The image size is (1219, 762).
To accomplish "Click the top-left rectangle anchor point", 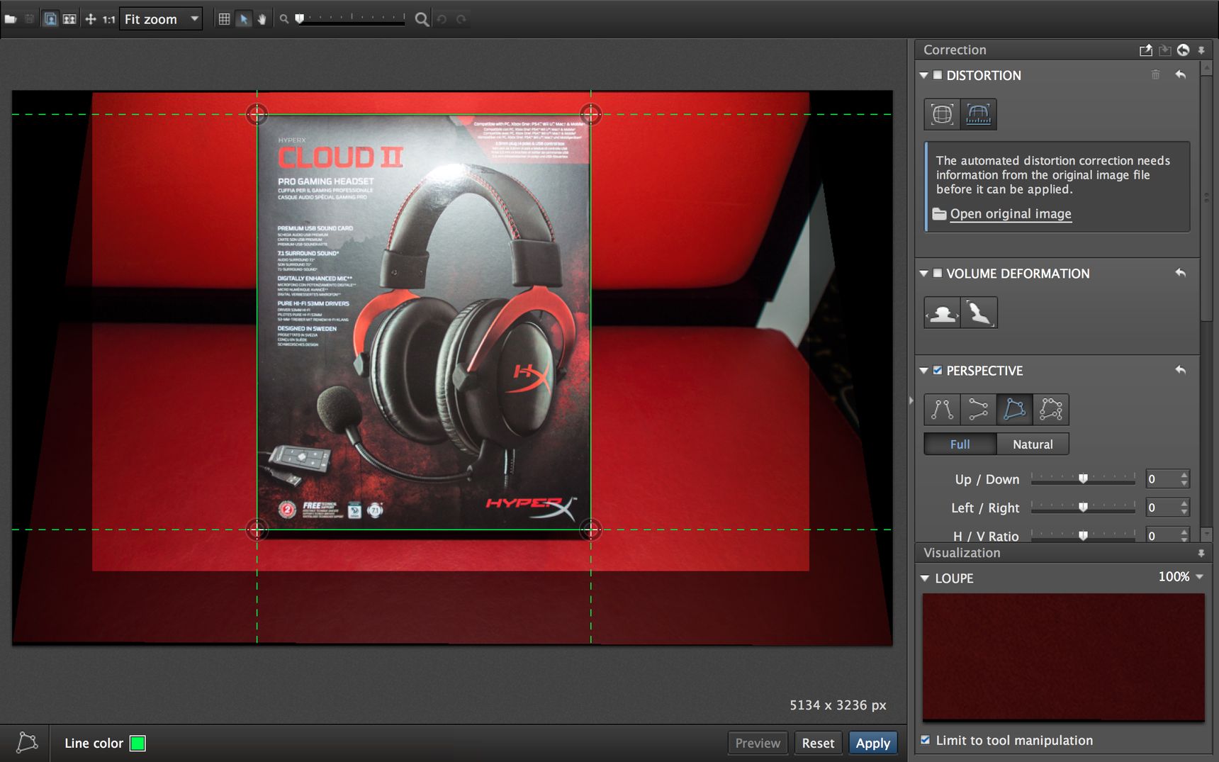I will point(257,113).
